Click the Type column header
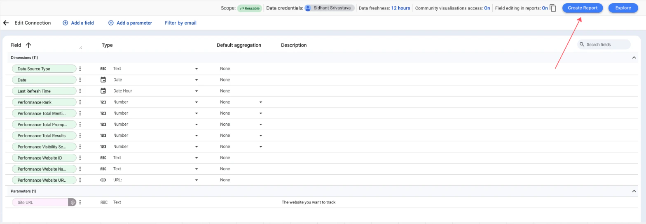Screen dimensions: 646x224 tap(107, 45)
